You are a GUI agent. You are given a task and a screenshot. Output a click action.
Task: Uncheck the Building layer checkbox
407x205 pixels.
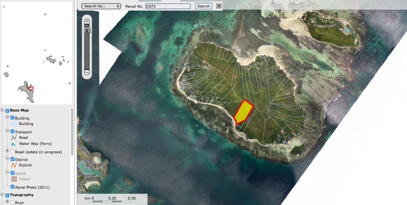click(x=13, y=118)
